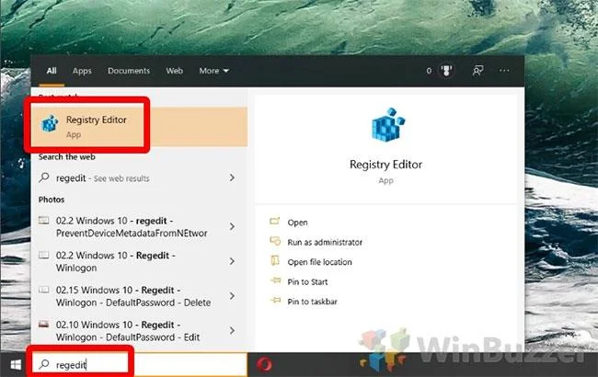This screenshot has width=598, height=377.
Task: Choose Open in the Registry Editor actions
Action: point(297,223)
